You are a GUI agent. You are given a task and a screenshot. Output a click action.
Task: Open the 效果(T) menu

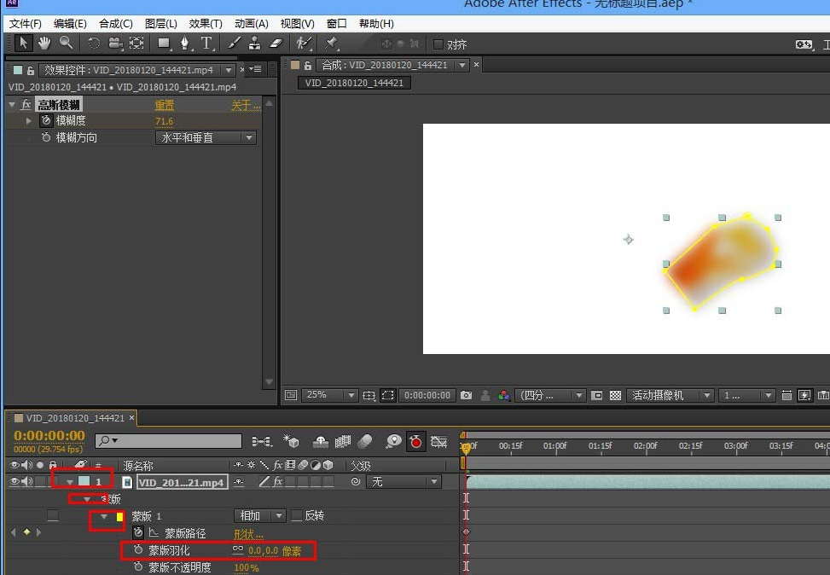point(205,24)
